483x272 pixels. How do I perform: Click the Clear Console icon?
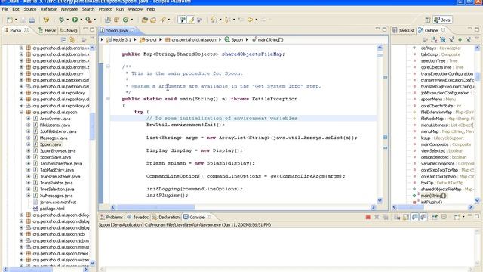(397, 218)
